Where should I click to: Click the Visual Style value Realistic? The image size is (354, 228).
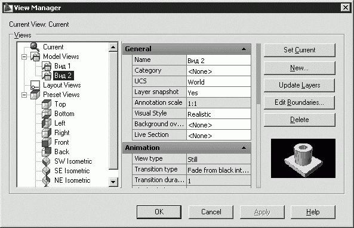coord(218,114)
